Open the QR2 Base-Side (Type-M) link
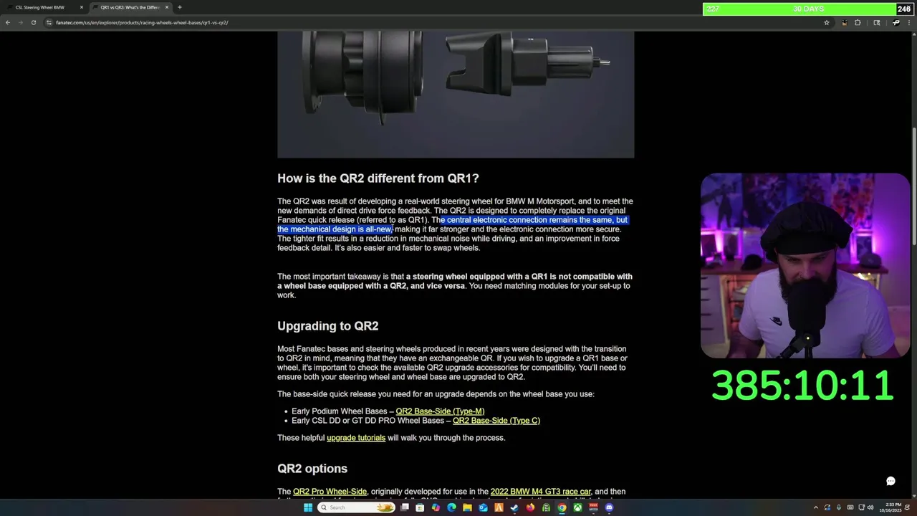917x516 pixels. 440,411
